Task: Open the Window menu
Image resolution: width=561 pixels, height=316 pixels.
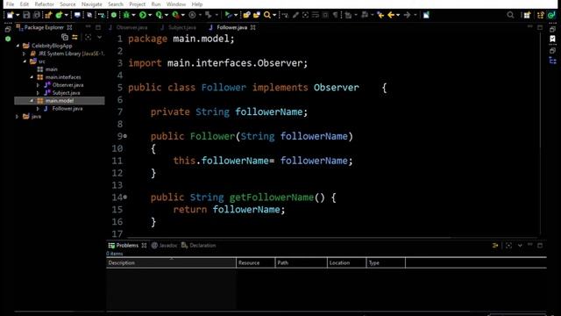Action: (176, 4)
